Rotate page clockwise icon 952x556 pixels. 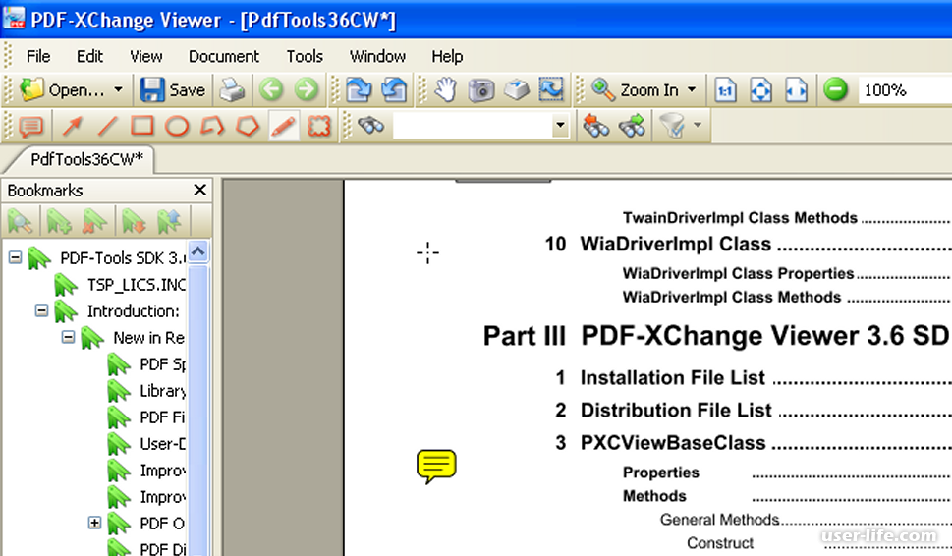359,90
